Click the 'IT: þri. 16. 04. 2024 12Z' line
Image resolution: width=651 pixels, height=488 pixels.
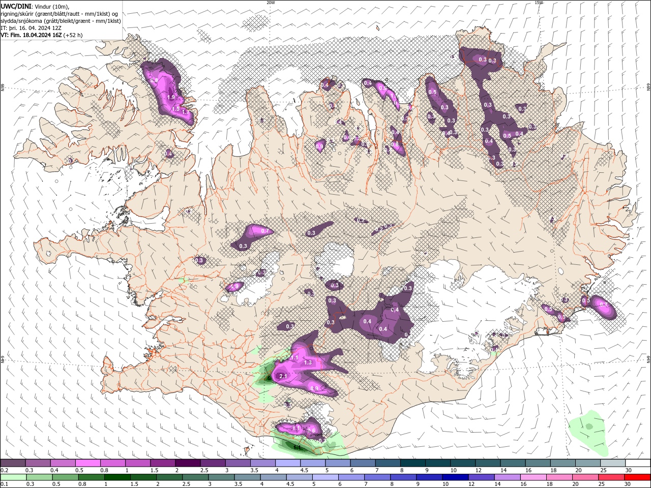tap(31, 28)
